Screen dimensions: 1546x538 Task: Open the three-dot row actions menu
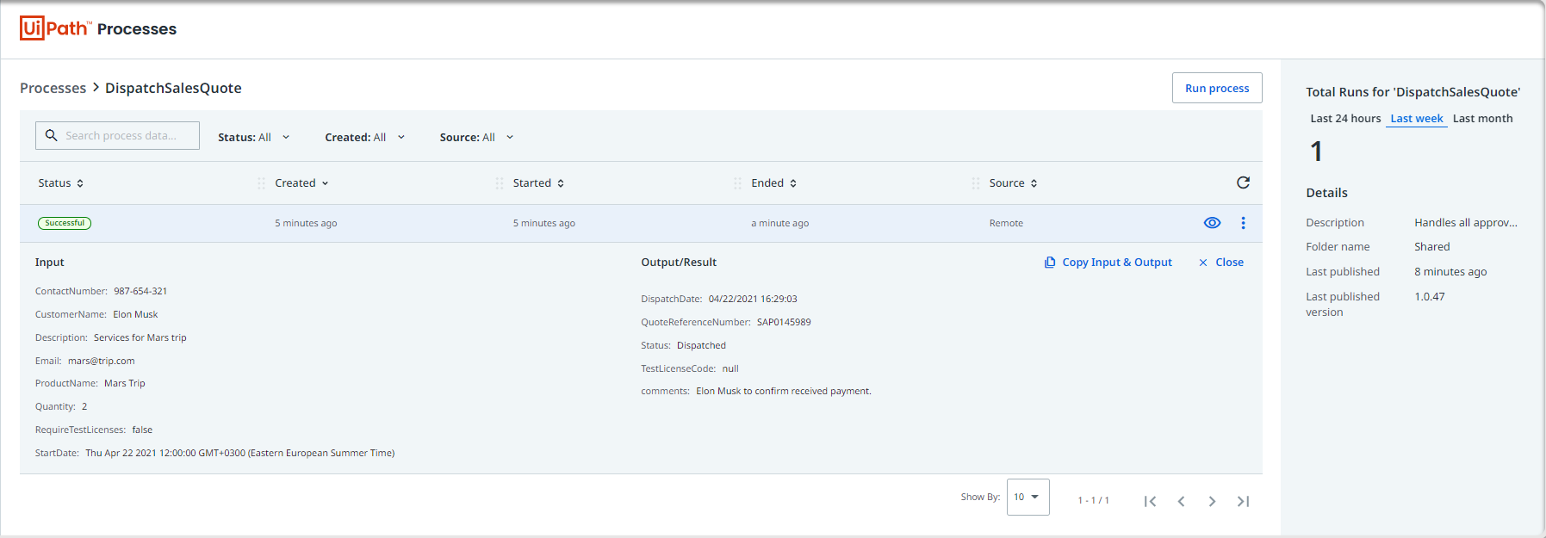pos(1243,223)
